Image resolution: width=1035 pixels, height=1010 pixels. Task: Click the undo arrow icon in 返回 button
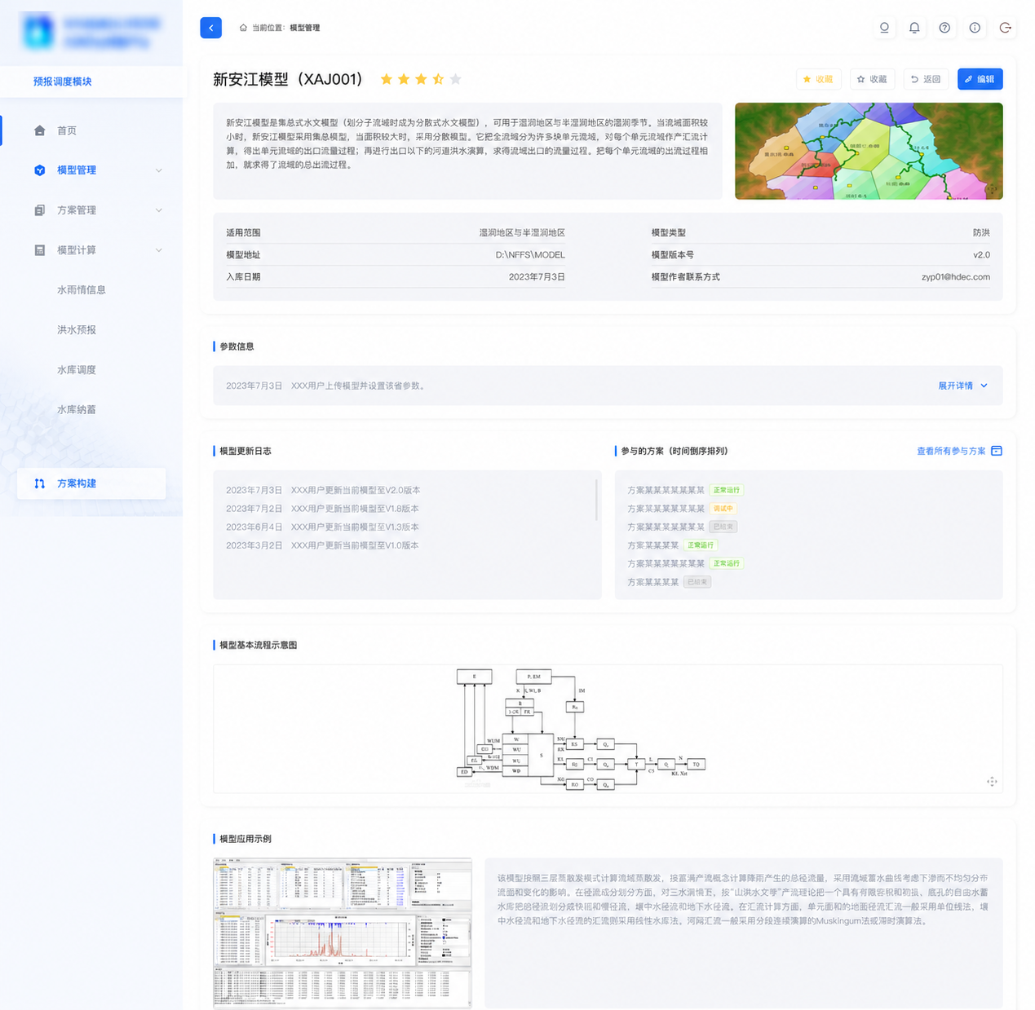point(915,79)
